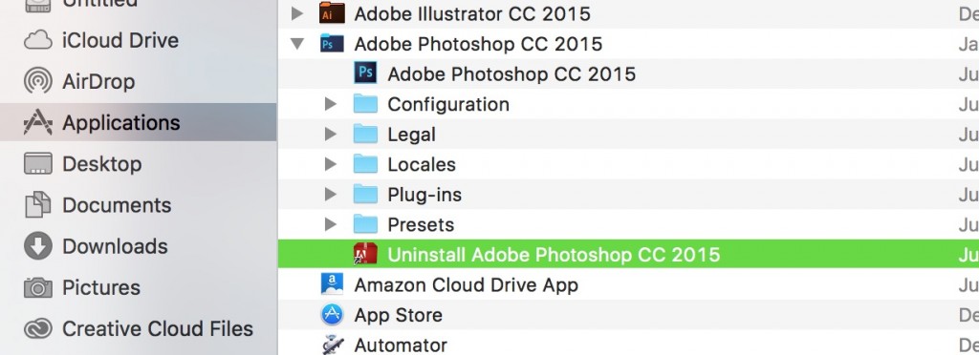Image resolution: width=979 pixels, height=355 pixels.
Task: Open iCloud Drive in the sidebar
Action: pyautogui.click(x=120, y=40)
